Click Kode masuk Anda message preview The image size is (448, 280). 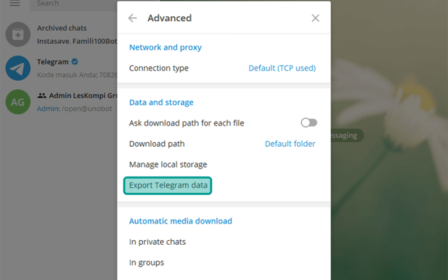[x=77, y=75]
